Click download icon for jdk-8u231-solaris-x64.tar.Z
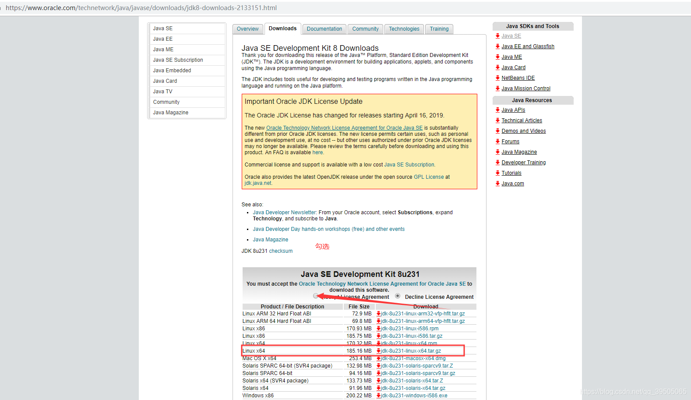This screenshot has height=400, width=691. point(379,381)
